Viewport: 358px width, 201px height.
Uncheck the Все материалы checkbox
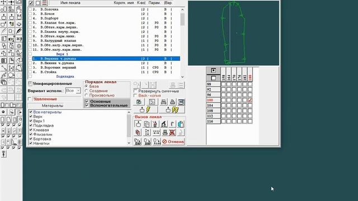pos(31,112)
